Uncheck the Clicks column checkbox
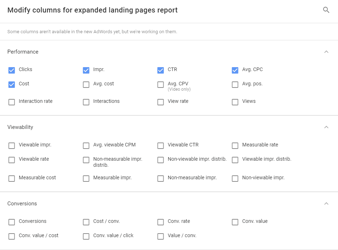 [12, 70]
